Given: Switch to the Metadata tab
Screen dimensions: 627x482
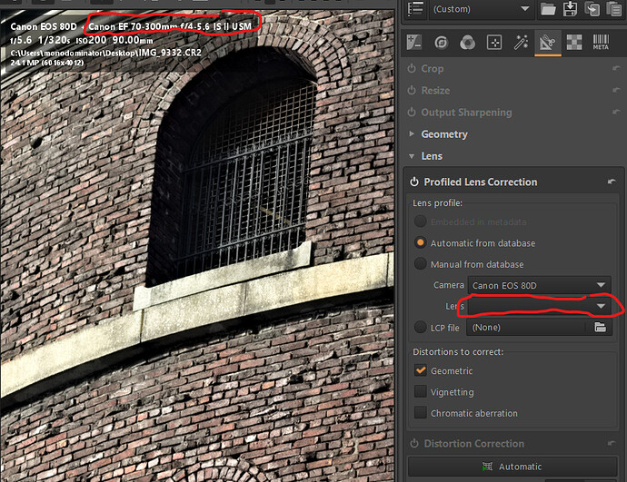Looking at the screenshot, I should pos(601,42).
